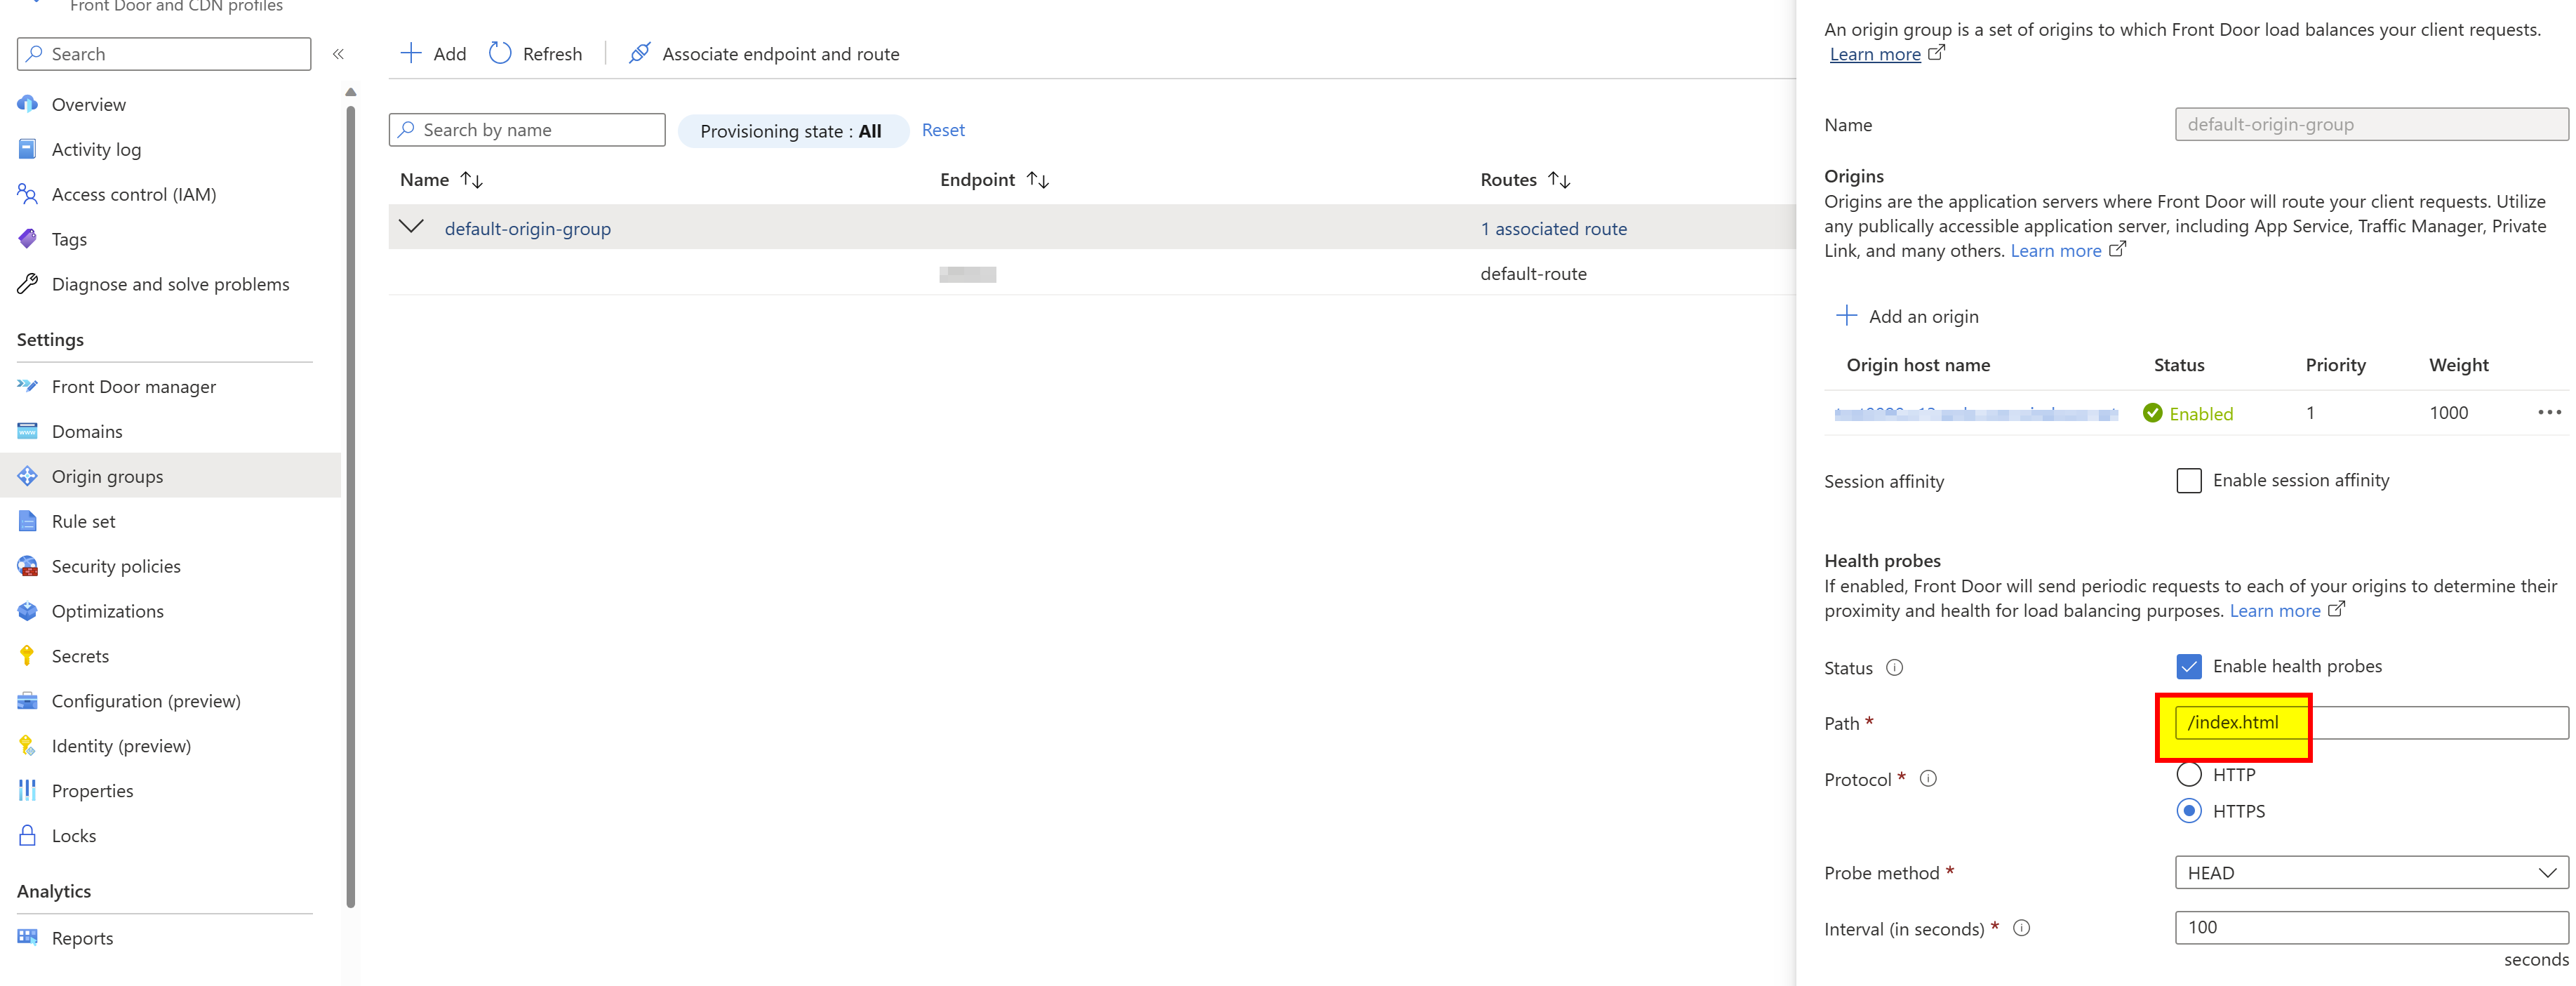Image resolution: width=2576 pixels, height=986 pixels.
Task: Enable session affinity
Action: 2189,480
